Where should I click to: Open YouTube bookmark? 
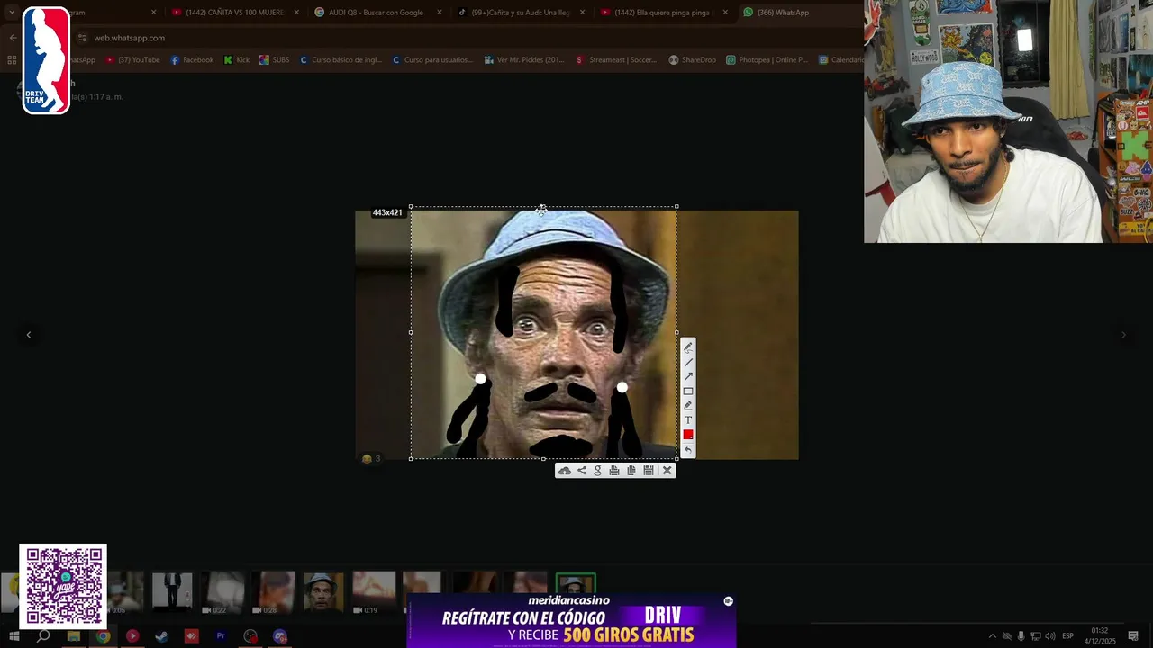pos(132,60)
